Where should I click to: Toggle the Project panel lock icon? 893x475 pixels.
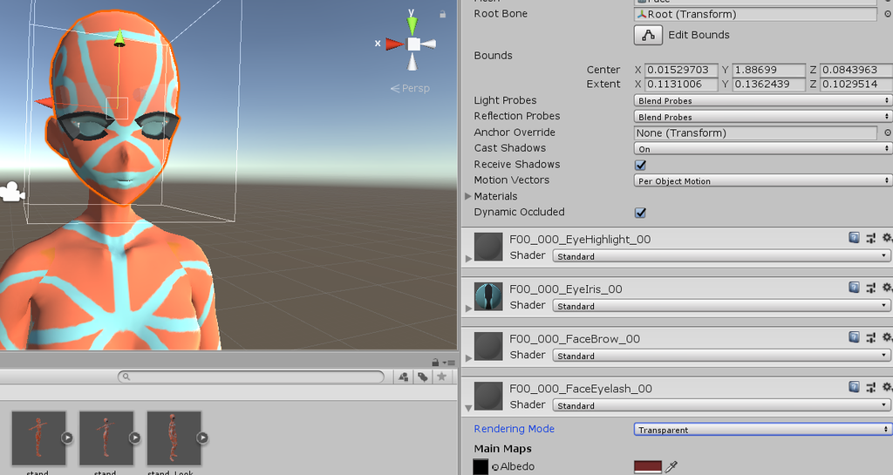tap(435, 363)
